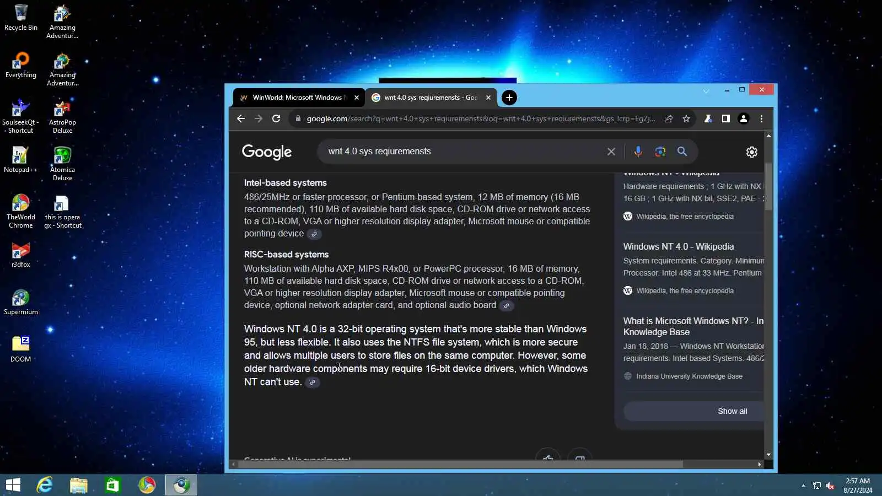The height and width of the screenshot is (496, 882).
Task: Click the RISC-based systems heading
Action: point(286,255)
